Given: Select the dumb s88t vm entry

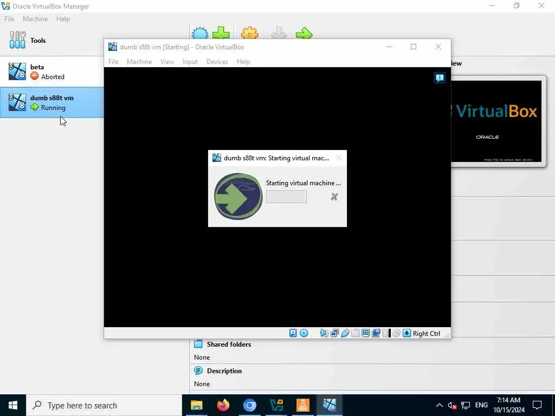Looking at the screenshot, I should [x=51, y=102].
